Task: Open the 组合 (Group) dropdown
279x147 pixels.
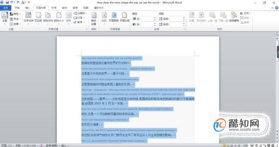Action: [x=245, y=18]
